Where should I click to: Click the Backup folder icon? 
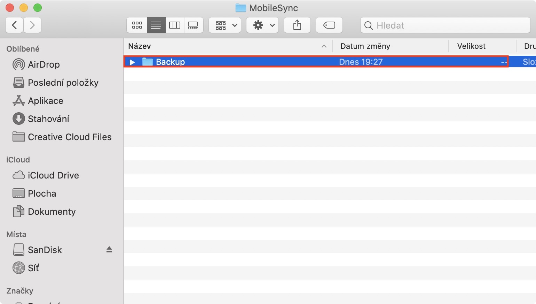(x=148, y=62)
